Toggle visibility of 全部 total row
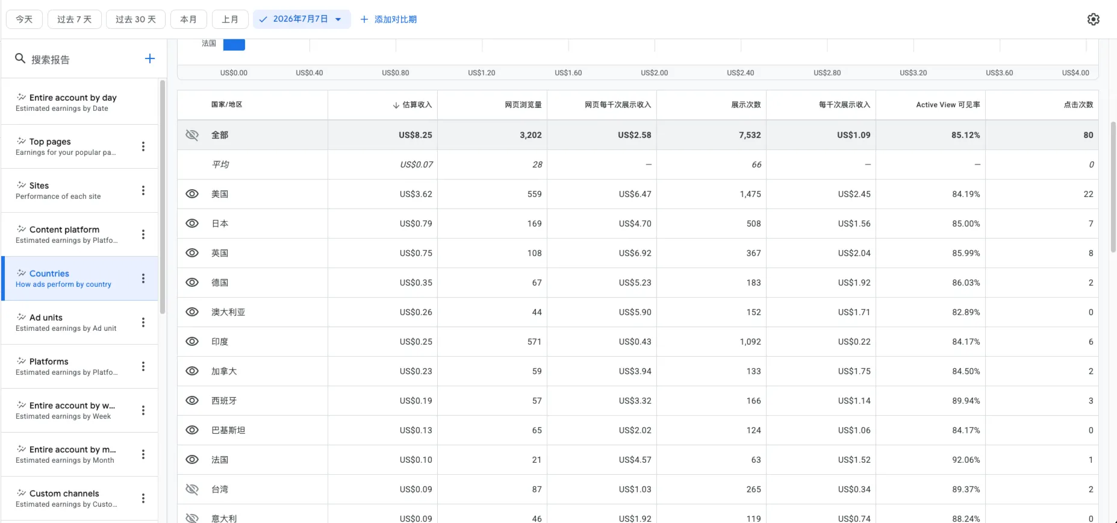1117x523 pixels. pos(192,135)
